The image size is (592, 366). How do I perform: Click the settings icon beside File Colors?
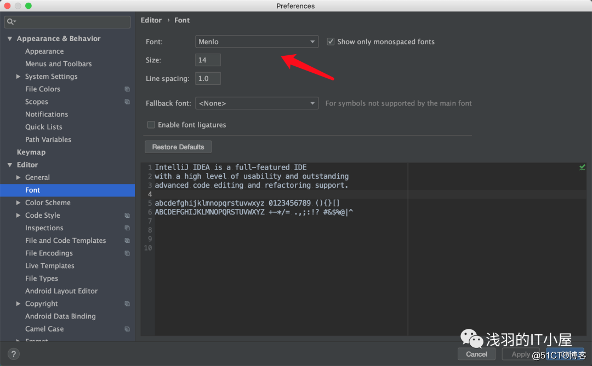pyautogui.click(x=127, y=89)
